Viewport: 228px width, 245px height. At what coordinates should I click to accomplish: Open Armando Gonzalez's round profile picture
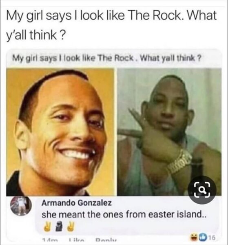click(21, 206)
